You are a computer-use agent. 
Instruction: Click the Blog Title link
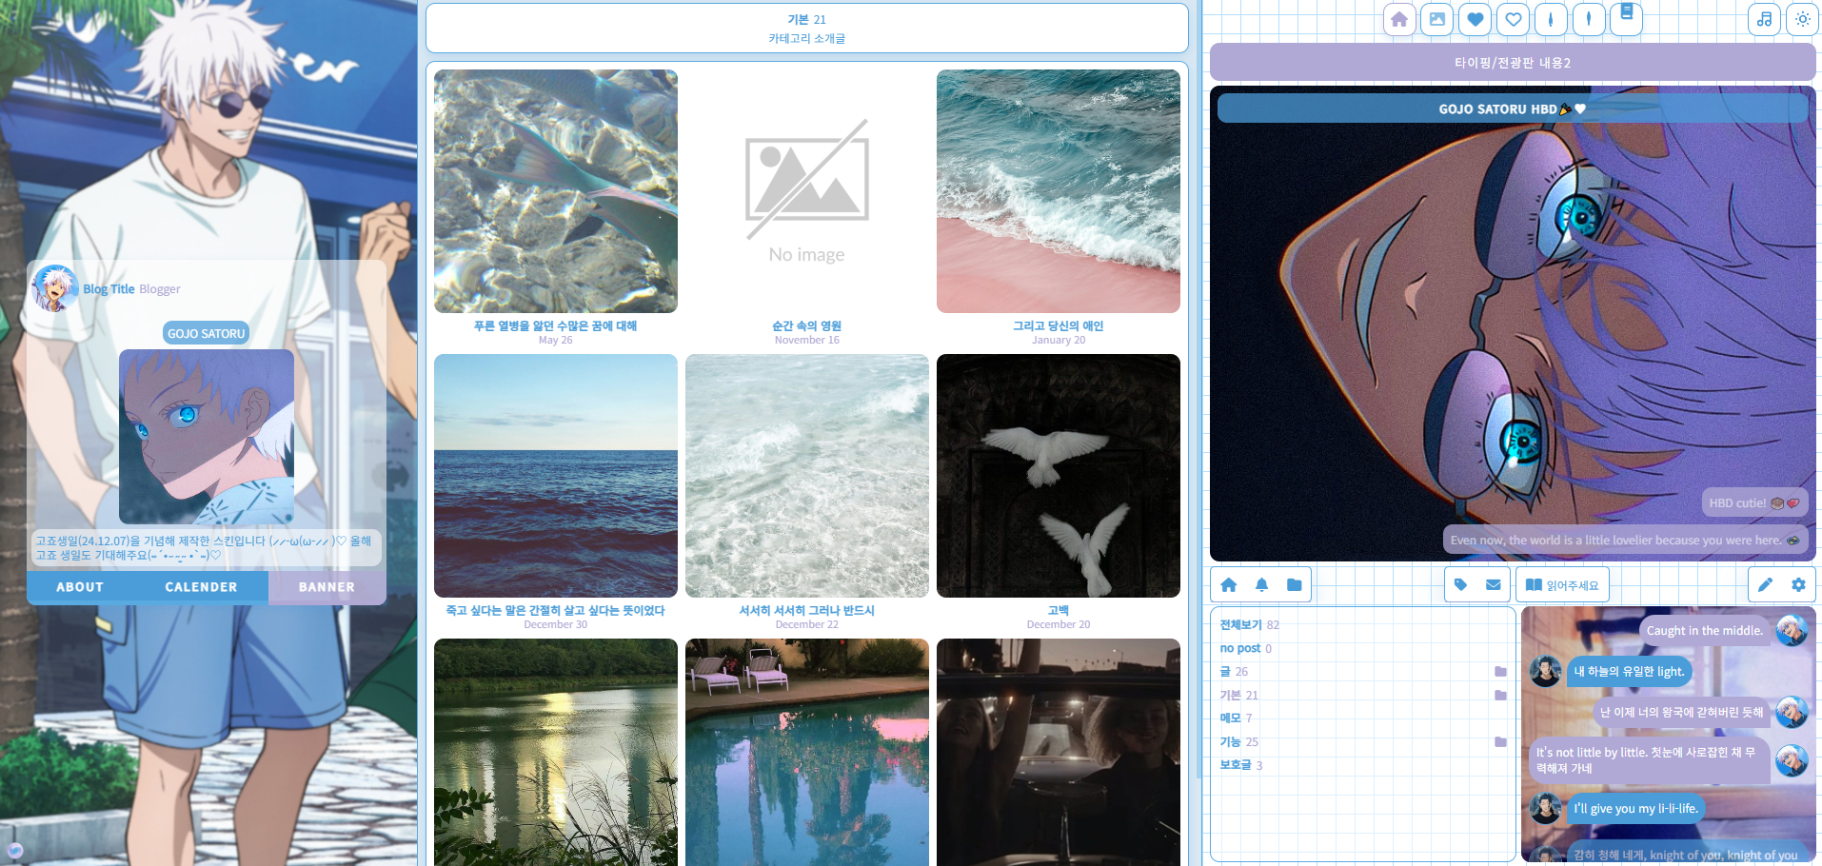(x=109, y=289)
